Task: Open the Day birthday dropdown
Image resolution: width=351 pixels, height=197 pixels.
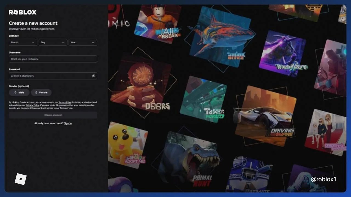Action: coord(53,42)
